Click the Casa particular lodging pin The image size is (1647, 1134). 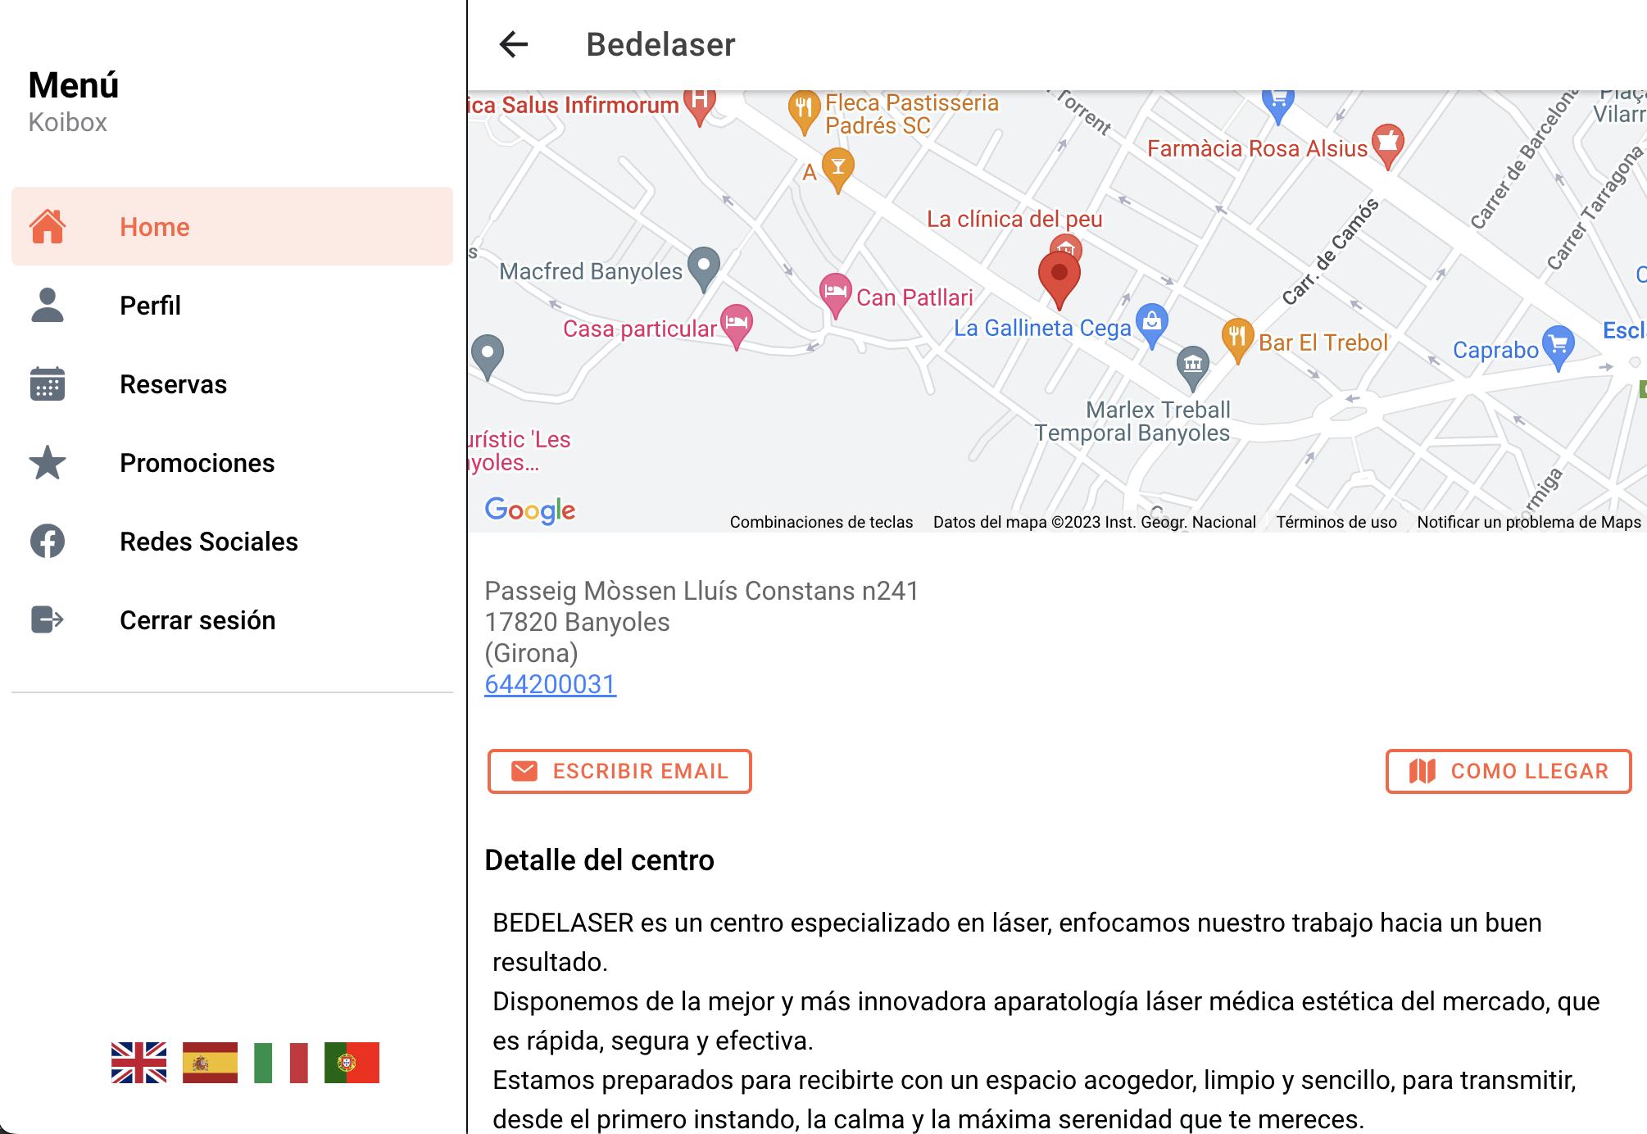point(736,326)
